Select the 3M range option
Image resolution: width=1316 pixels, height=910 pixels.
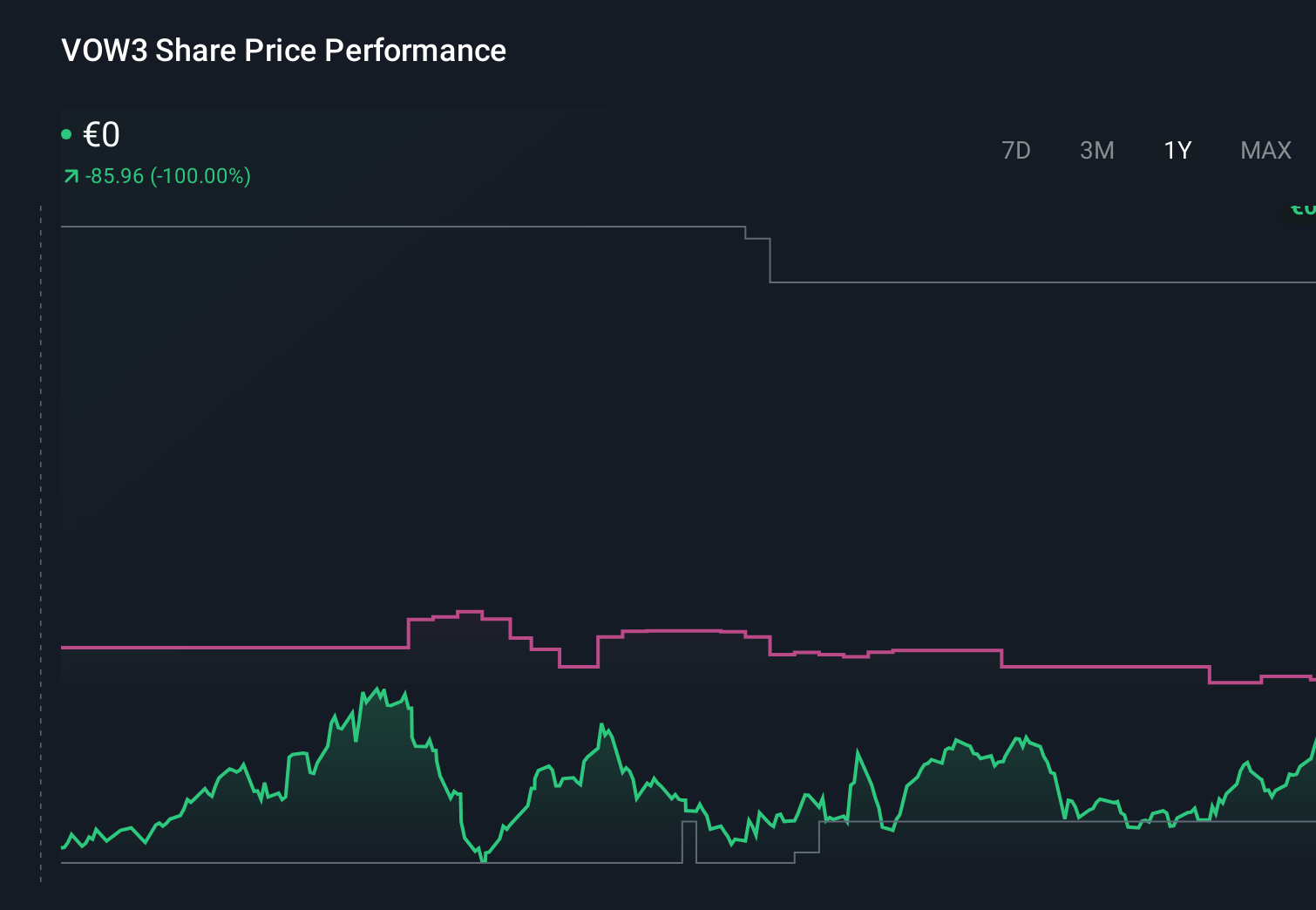pos(1097,150)
